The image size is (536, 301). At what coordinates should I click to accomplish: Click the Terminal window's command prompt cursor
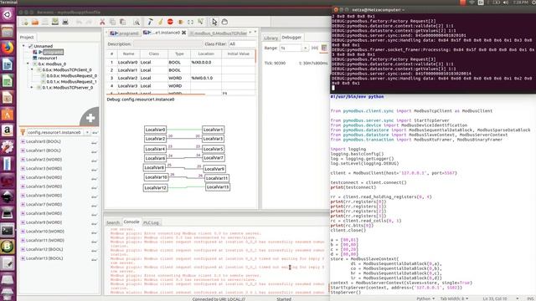333,88
